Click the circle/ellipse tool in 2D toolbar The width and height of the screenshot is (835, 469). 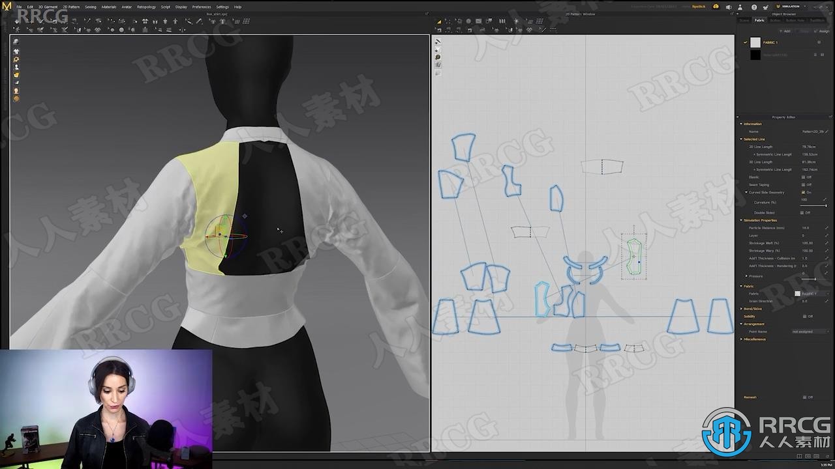(468, 21)
